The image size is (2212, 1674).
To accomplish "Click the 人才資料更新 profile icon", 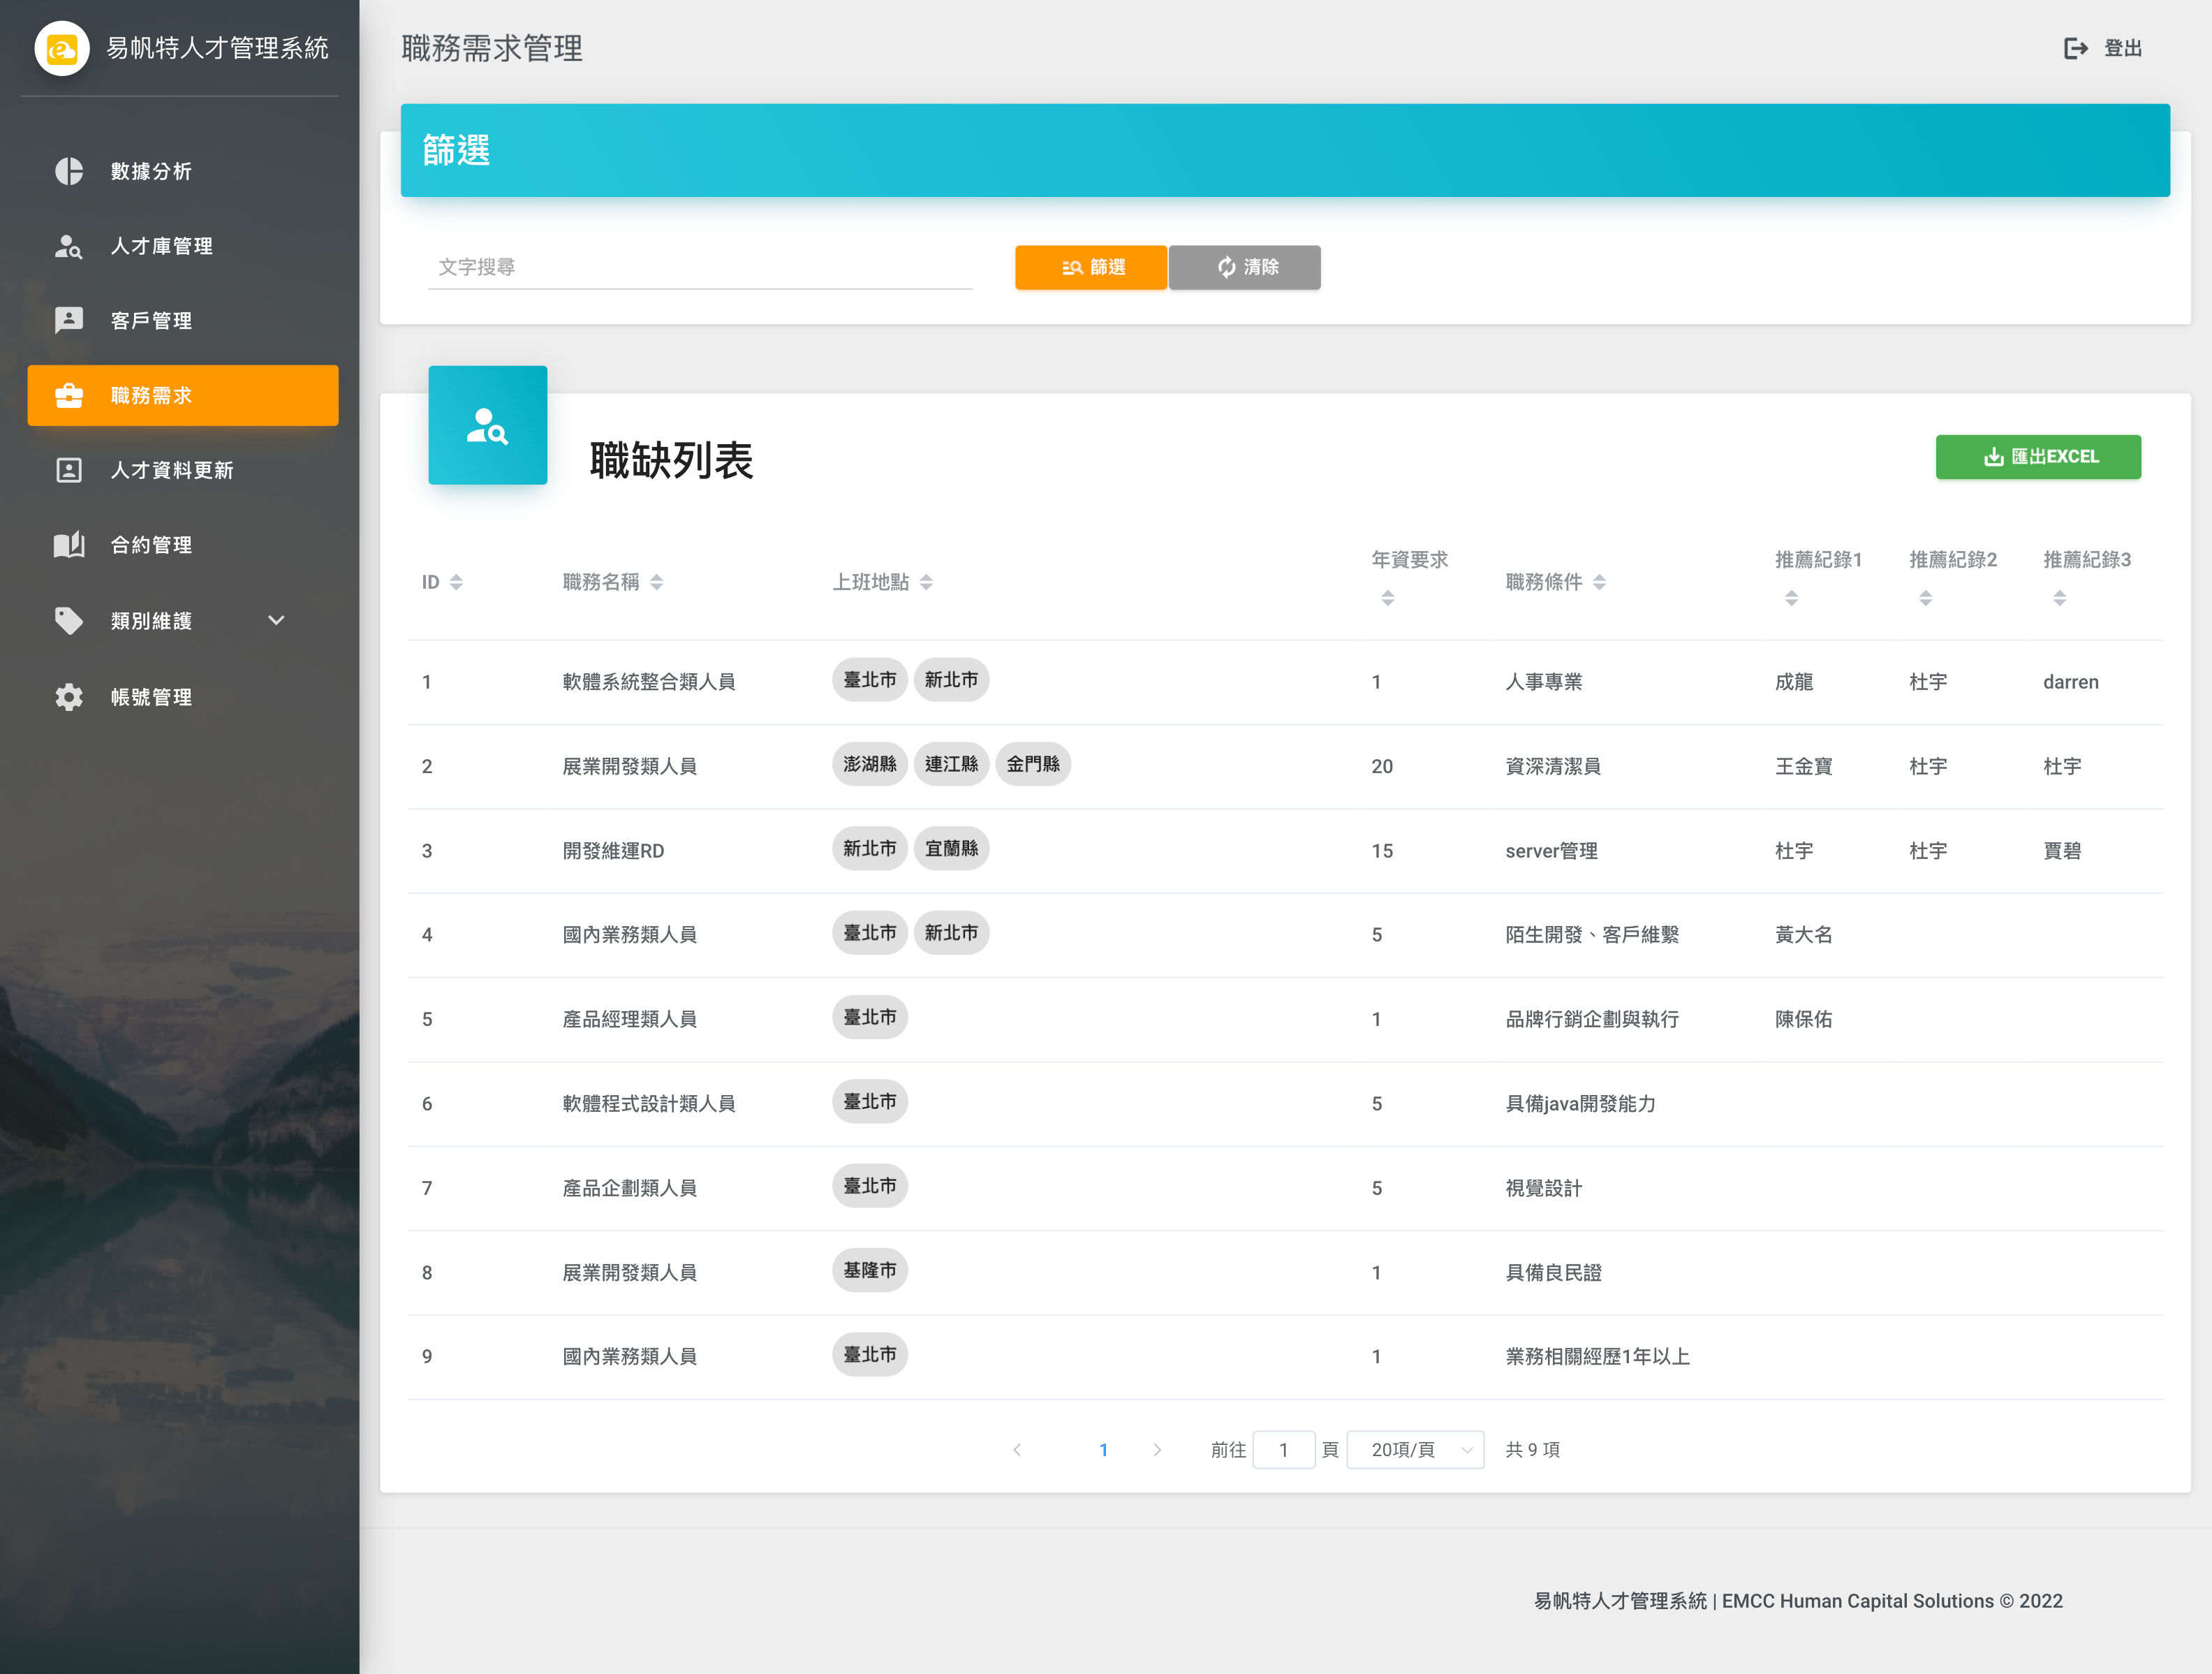I will (x=68, y=470).
